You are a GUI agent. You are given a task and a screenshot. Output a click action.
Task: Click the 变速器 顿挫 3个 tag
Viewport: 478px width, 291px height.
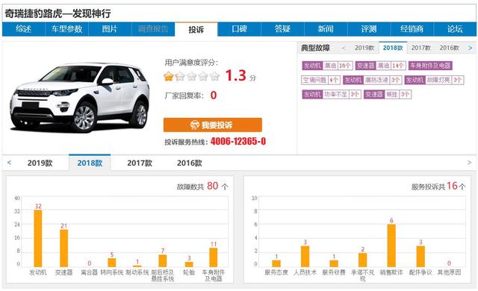tap(388, 94)
